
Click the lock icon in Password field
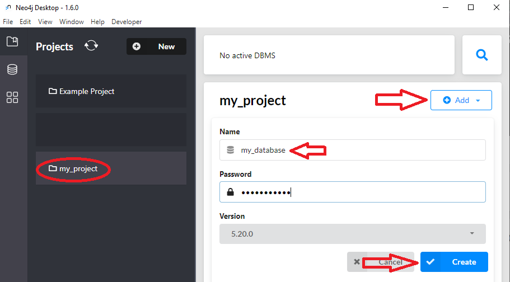click(230, 192)
